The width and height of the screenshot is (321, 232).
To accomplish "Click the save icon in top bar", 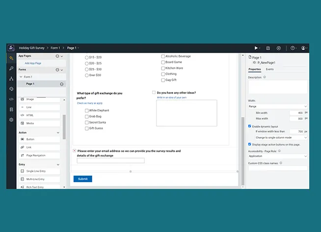I will pyautogui.click(x=268, y=48).
